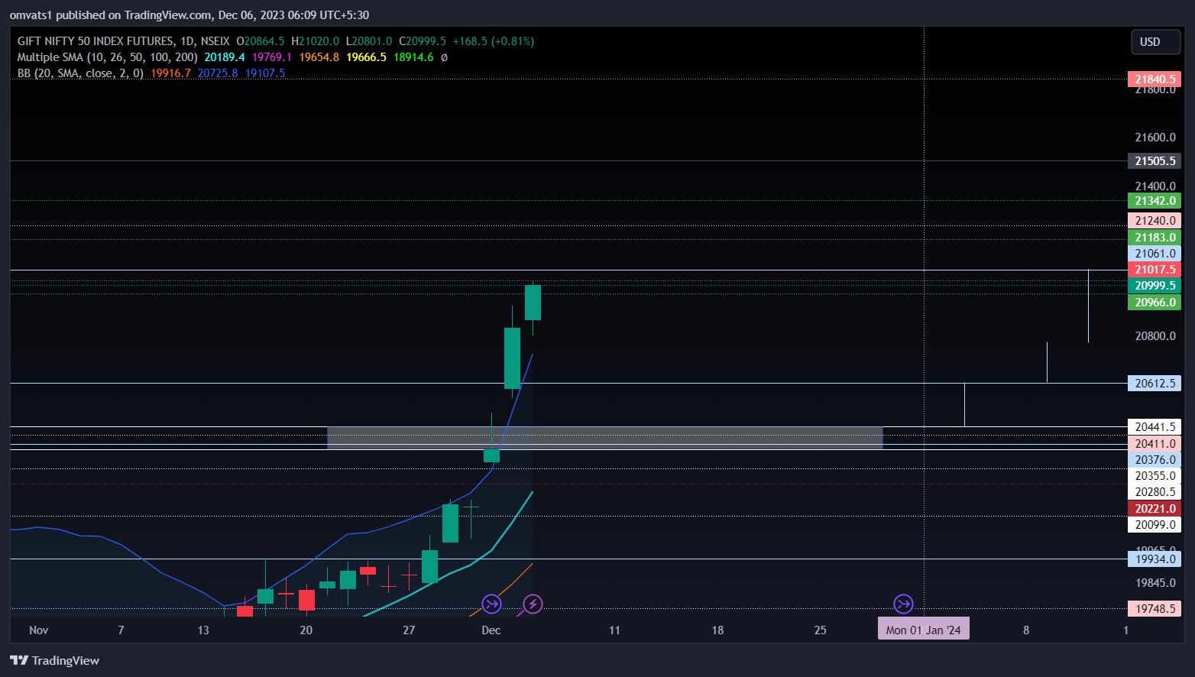Click the Dec label on time axis
1195x677 pixels.
tap(491, 630)
